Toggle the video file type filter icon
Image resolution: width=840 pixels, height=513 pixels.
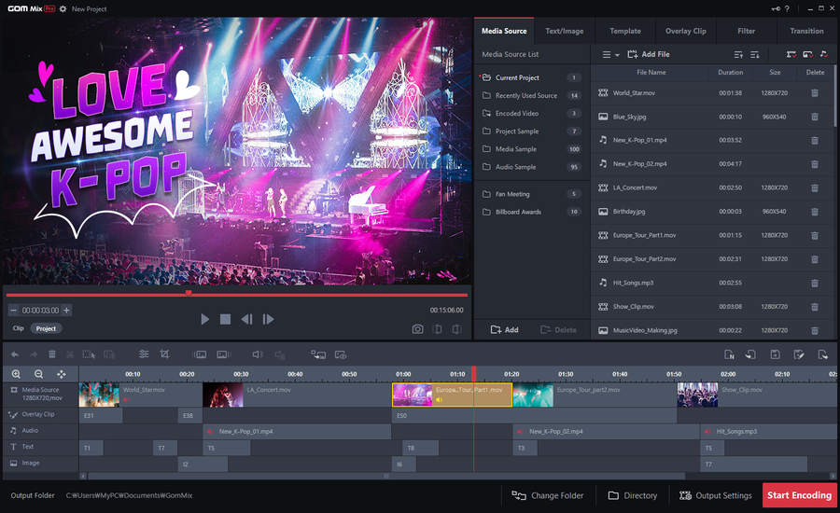(x=791, y=55)
